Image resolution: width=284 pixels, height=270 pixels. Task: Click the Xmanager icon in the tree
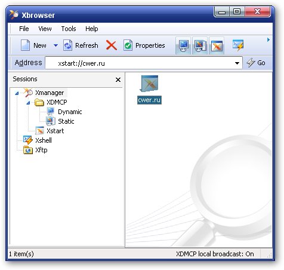click(28, 93)
